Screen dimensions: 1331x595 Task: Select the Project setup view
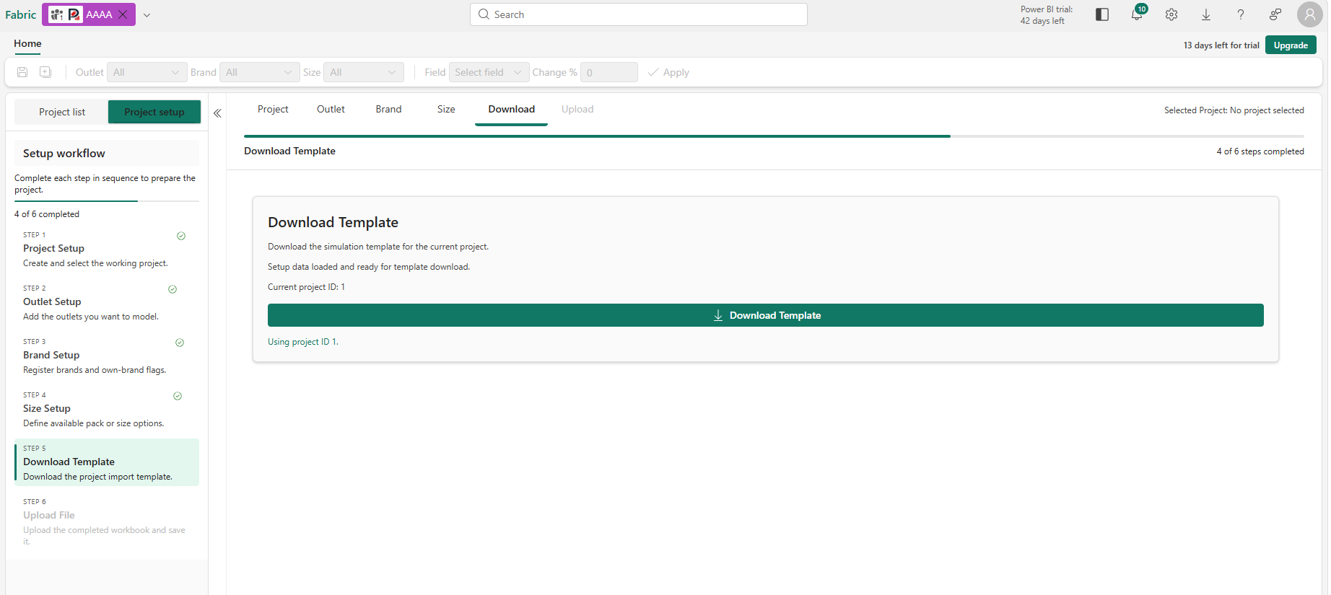click(x=154, y=112)
